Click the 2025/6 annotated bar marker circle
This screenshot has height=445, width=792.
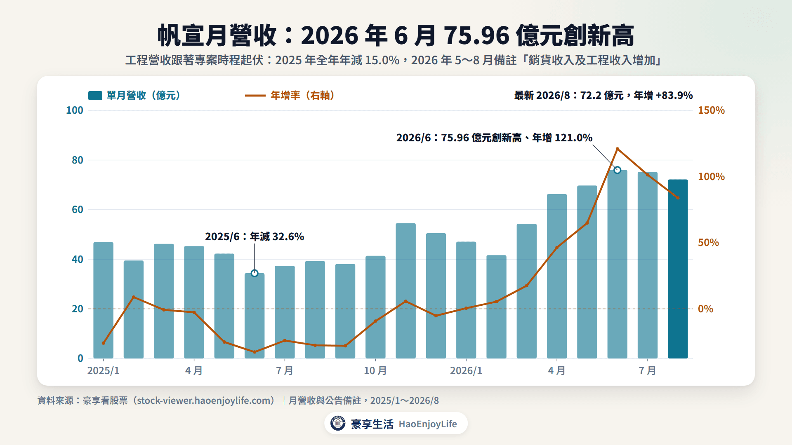pos(255,273)
